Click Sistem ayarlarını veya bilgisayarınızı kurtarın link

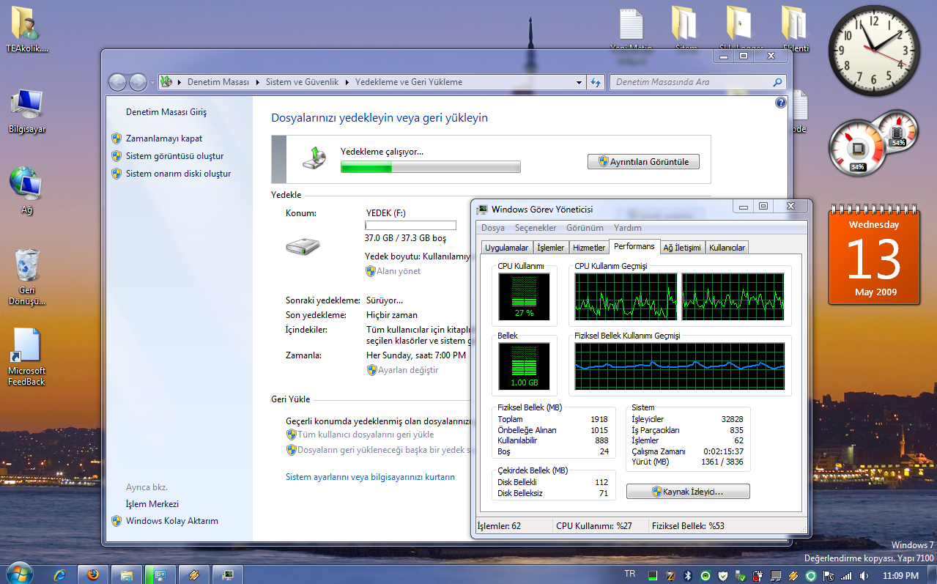(370, 477)
